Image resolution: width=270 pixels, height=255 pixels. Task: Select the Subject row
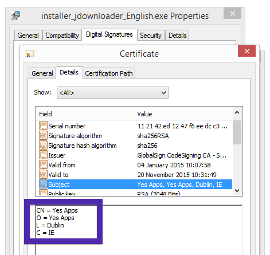click(135, 185)
